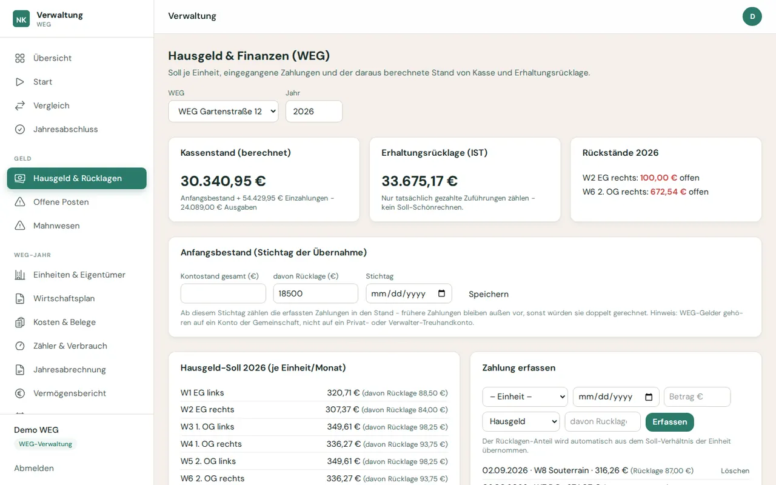Open calendar picker in Stichtag field
The width and height of the screenshot is (776, 485).
tap(441, 293)
